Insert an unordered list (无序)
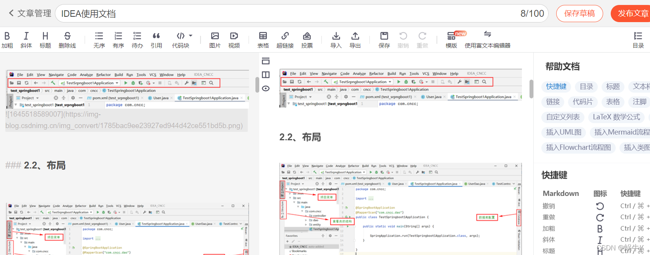Viewport: 650px width, 255px height. click(x=99, y=40)
